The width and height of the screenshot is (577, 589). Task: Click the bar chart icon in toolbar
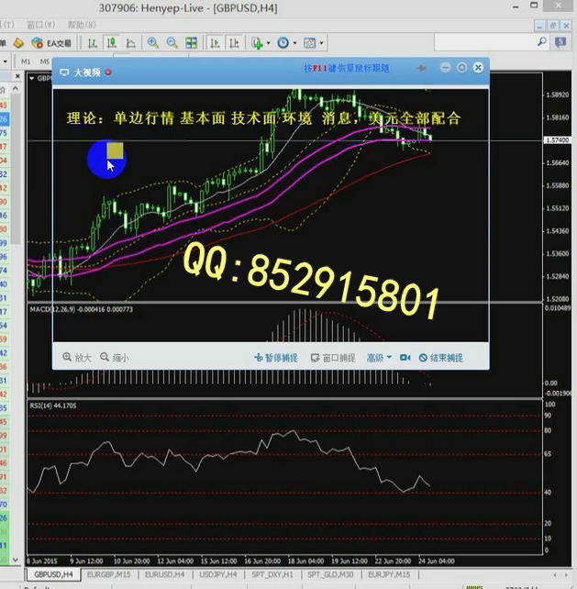[91, 43]
